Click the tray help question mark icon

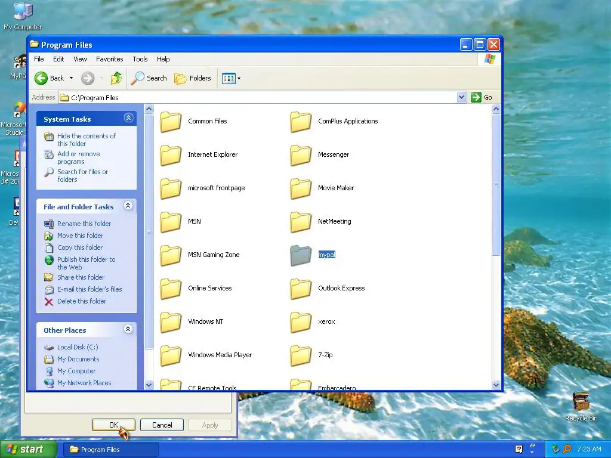pos(519,449)
